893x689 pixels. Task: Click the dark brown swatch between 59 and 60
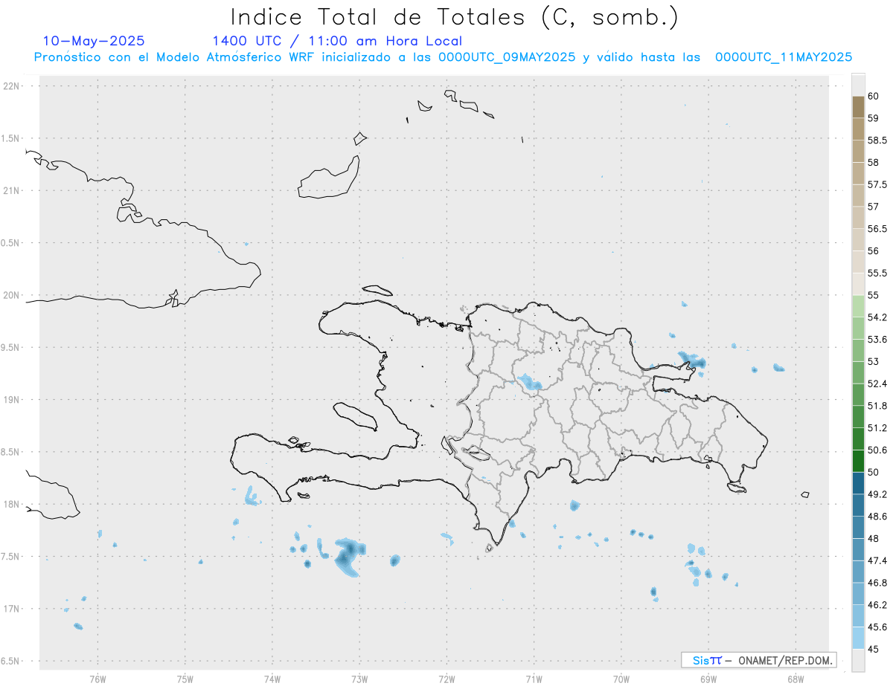858,107
